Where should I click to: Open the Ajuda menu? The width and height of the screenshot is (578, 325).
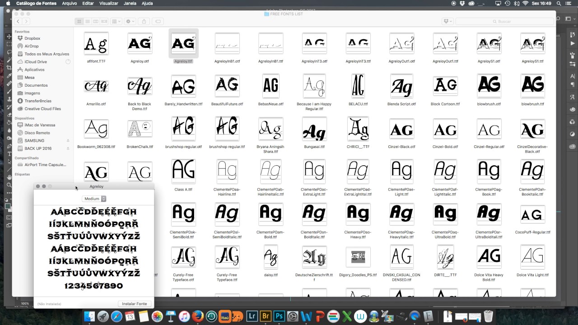[147, 3]
